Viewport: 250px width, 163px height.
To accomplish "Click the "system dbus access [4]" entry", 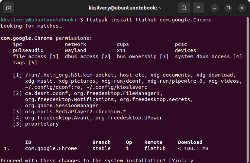I will pos(208,56).
